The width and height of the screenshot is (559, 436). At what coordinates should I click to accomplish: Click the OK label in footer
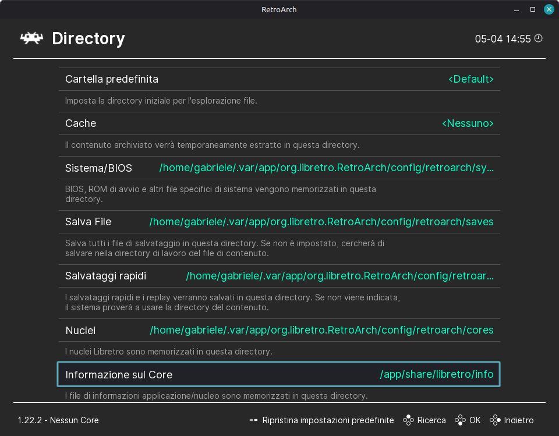(475, 420)
